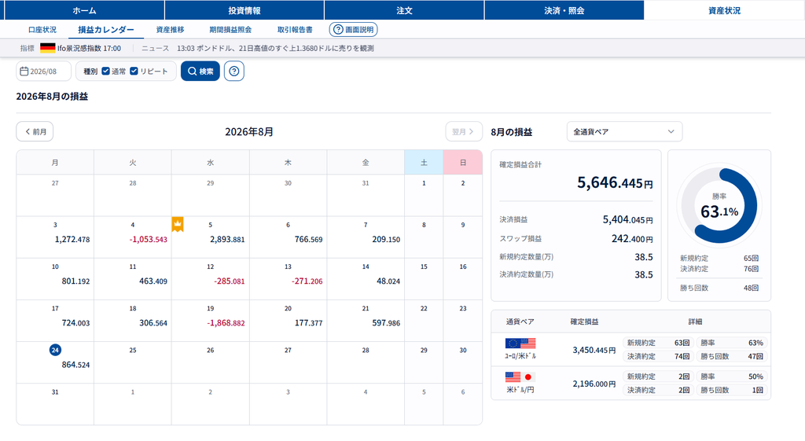This screenshot has width=805, height=441.
Task: Click the August 19 loss -1,868.882
Action: [x=226, y=323]
